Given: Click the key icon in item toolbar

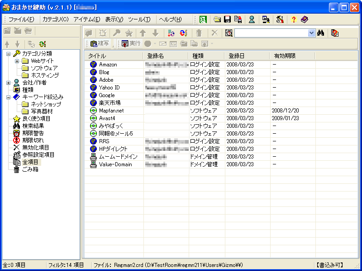Looking at the screenshot, I should pos(117,33).
